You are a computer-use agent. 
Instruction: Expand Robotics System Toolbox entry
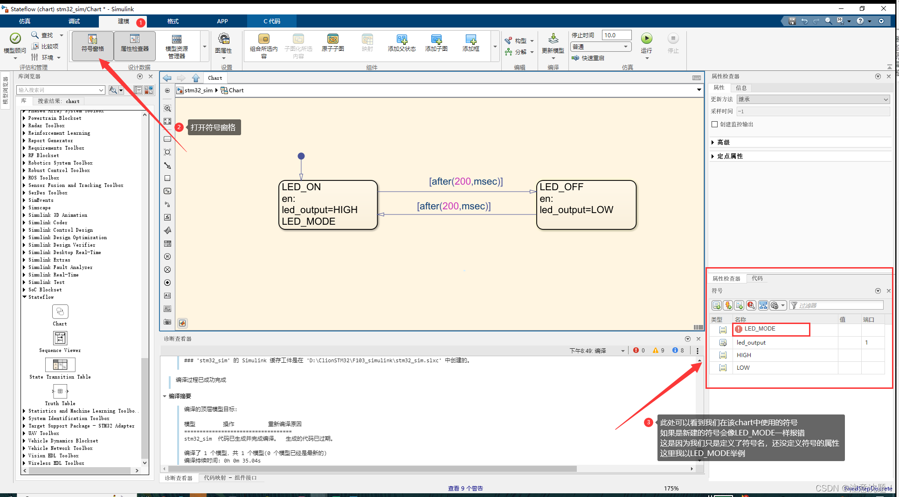coord(24,163)
